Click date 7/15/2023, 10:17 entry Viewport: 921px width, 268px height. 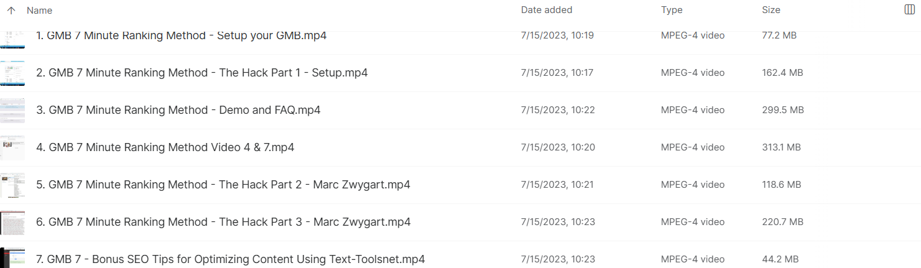tap(557, 73)
